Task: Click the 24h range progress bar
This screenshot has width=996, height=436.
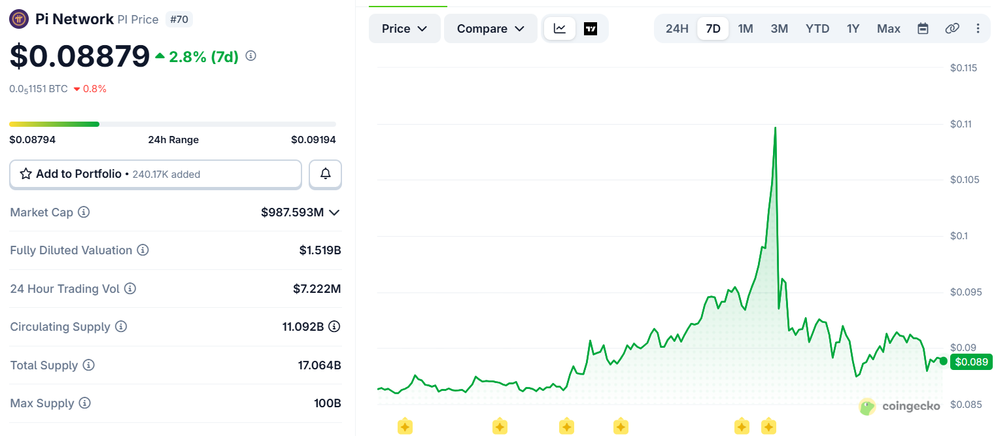Action: click(x=173, y=124)
